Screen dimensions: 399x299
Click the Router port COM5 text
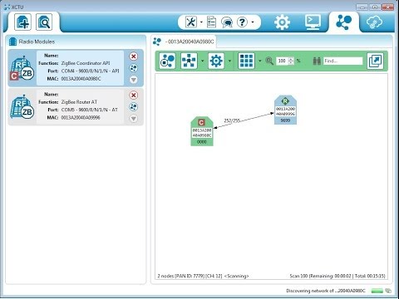click(89, 110)
